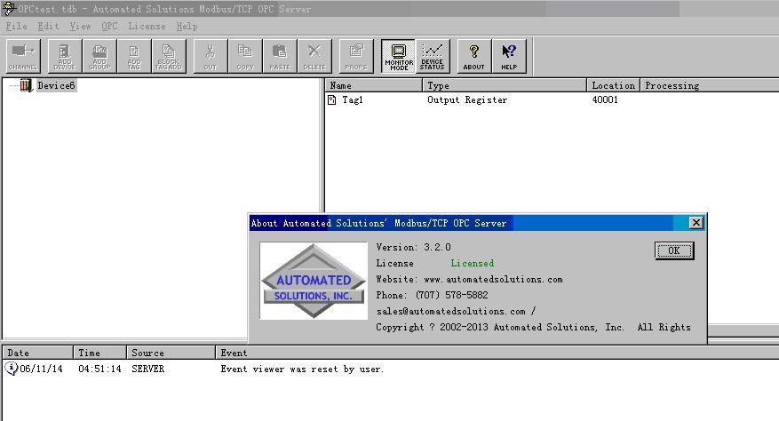
Task: Click OK in the About dialog
Action: point(674,251)
